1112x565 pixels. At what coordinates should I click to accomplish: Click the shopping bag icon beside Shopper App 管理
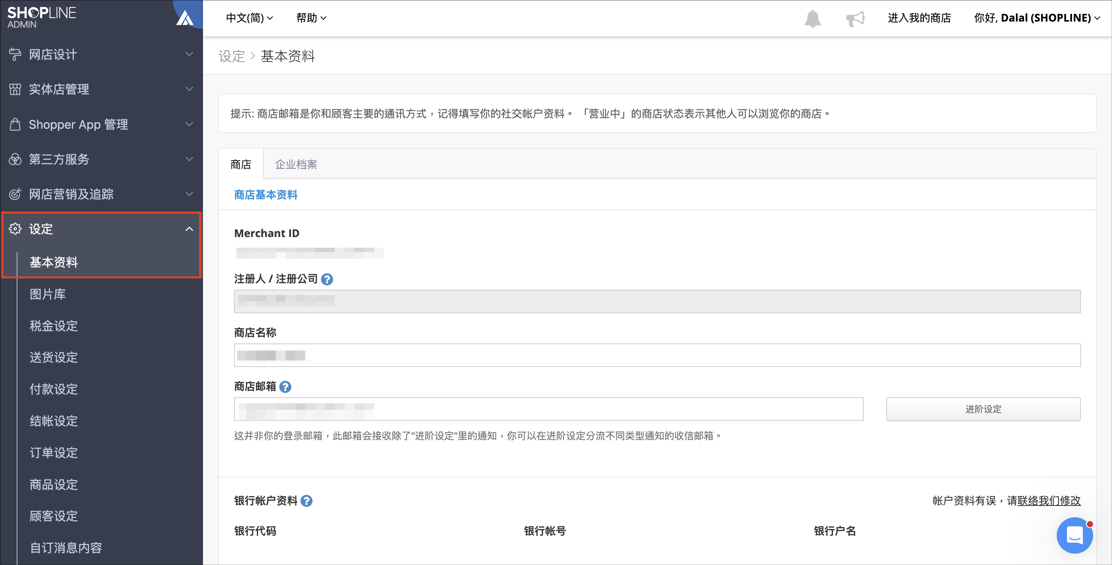(x=15, y=124)
